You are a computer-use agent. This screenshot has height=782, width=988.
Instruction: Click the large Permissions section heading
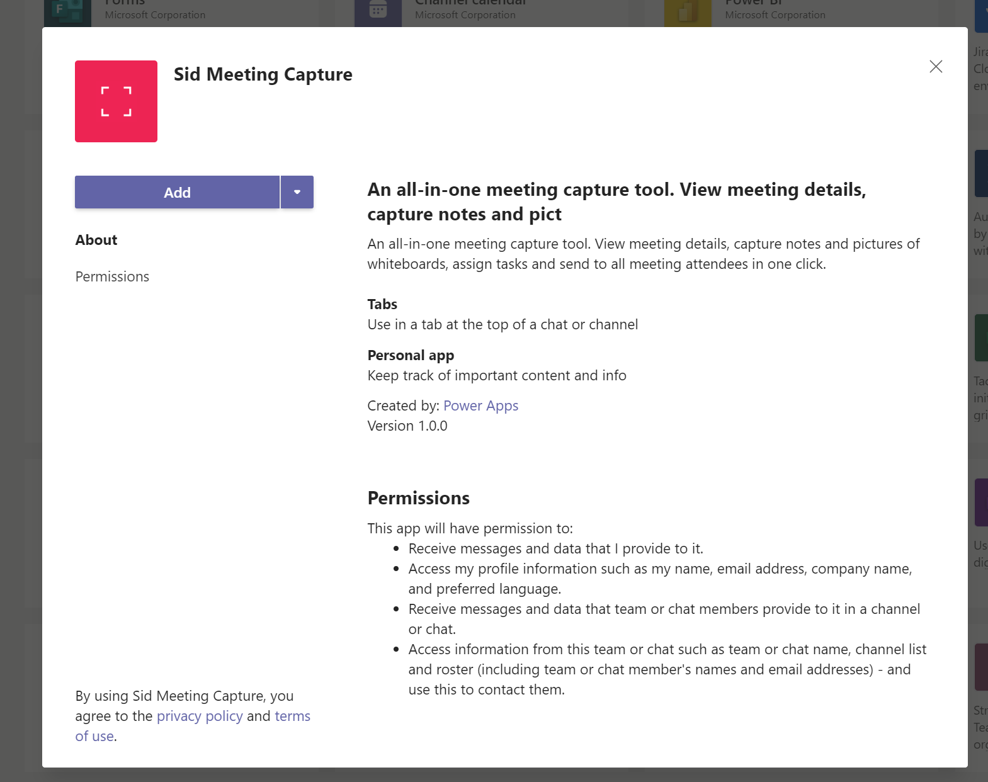[x=418, y=498]
